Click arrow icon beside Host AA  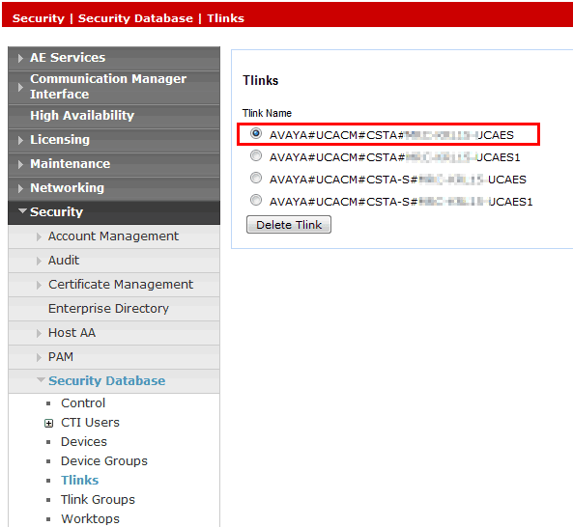coord(39,333)
